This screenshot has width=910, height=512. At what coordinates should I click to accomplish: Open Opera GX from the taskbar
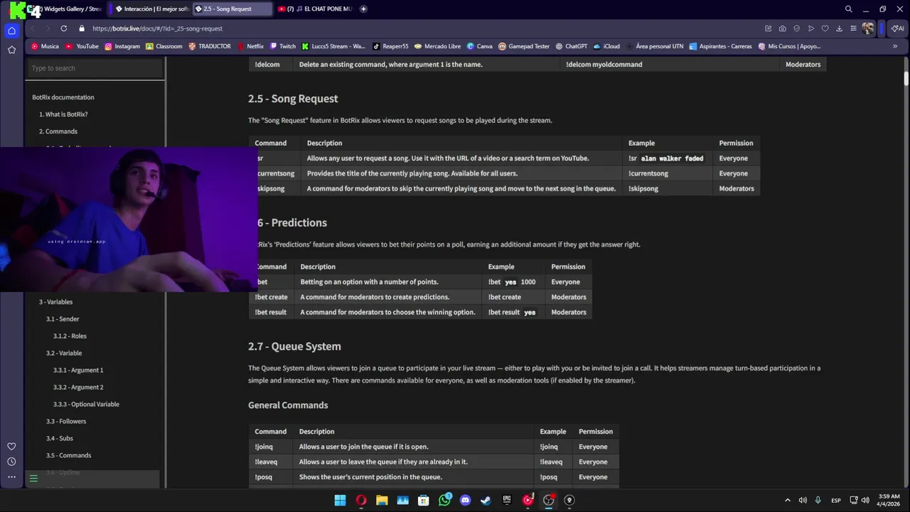pyautogui.click(x=361, y=500)
